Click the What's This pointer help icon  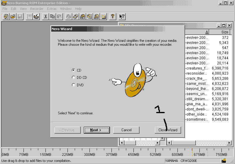[122, 17]
